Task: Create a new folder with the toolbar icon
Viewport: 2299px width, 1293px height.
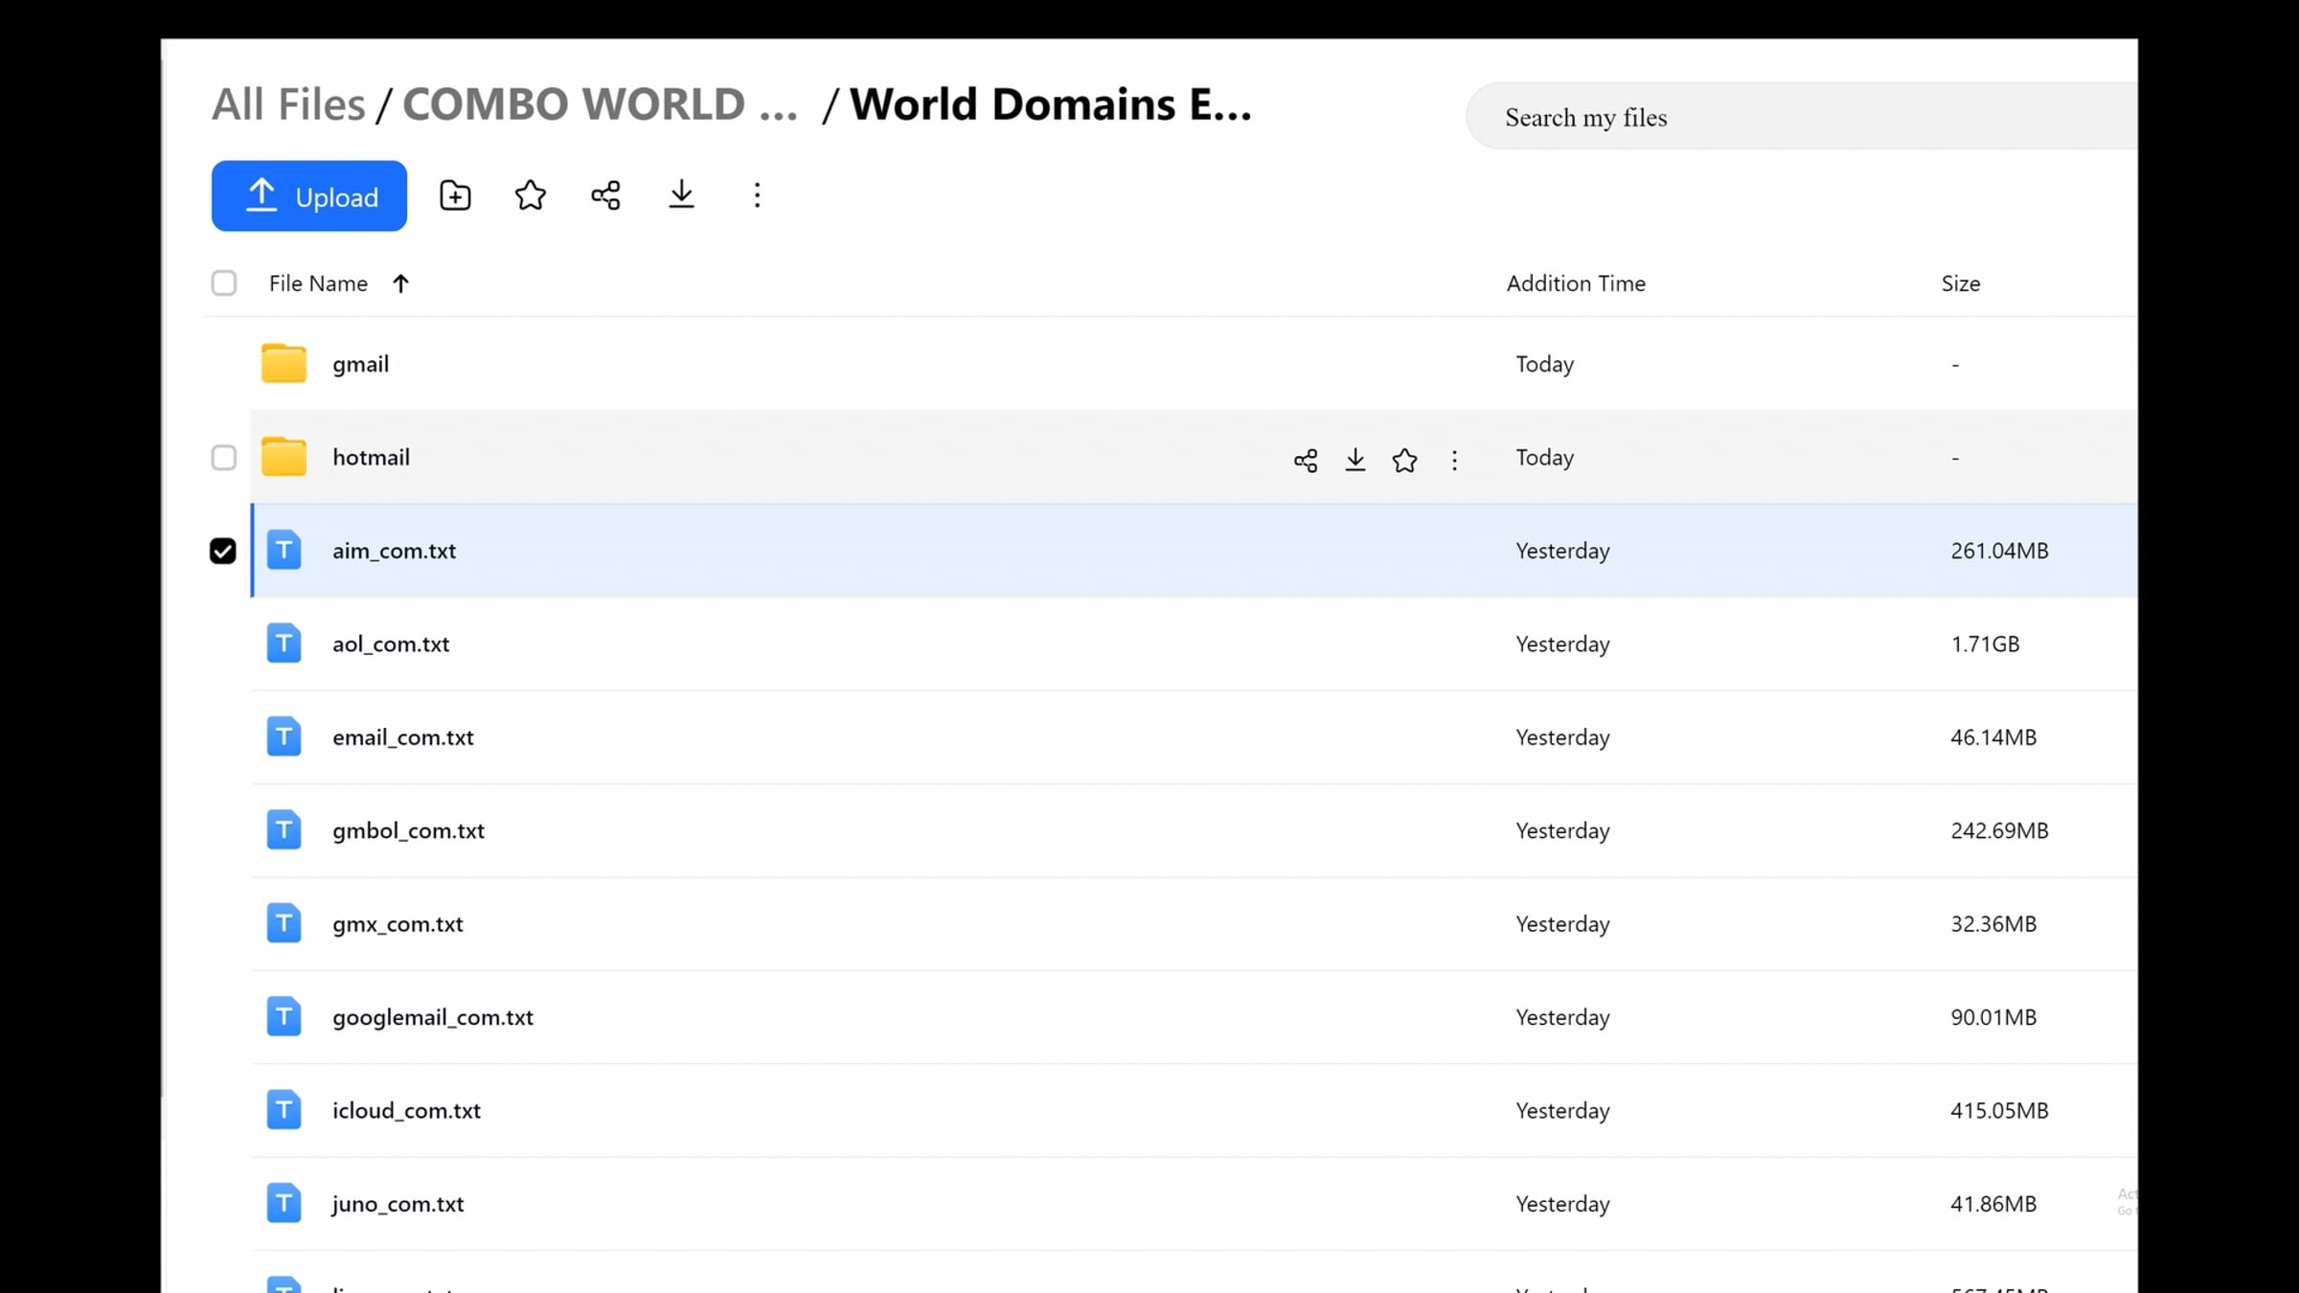Action: coord(455,195)
